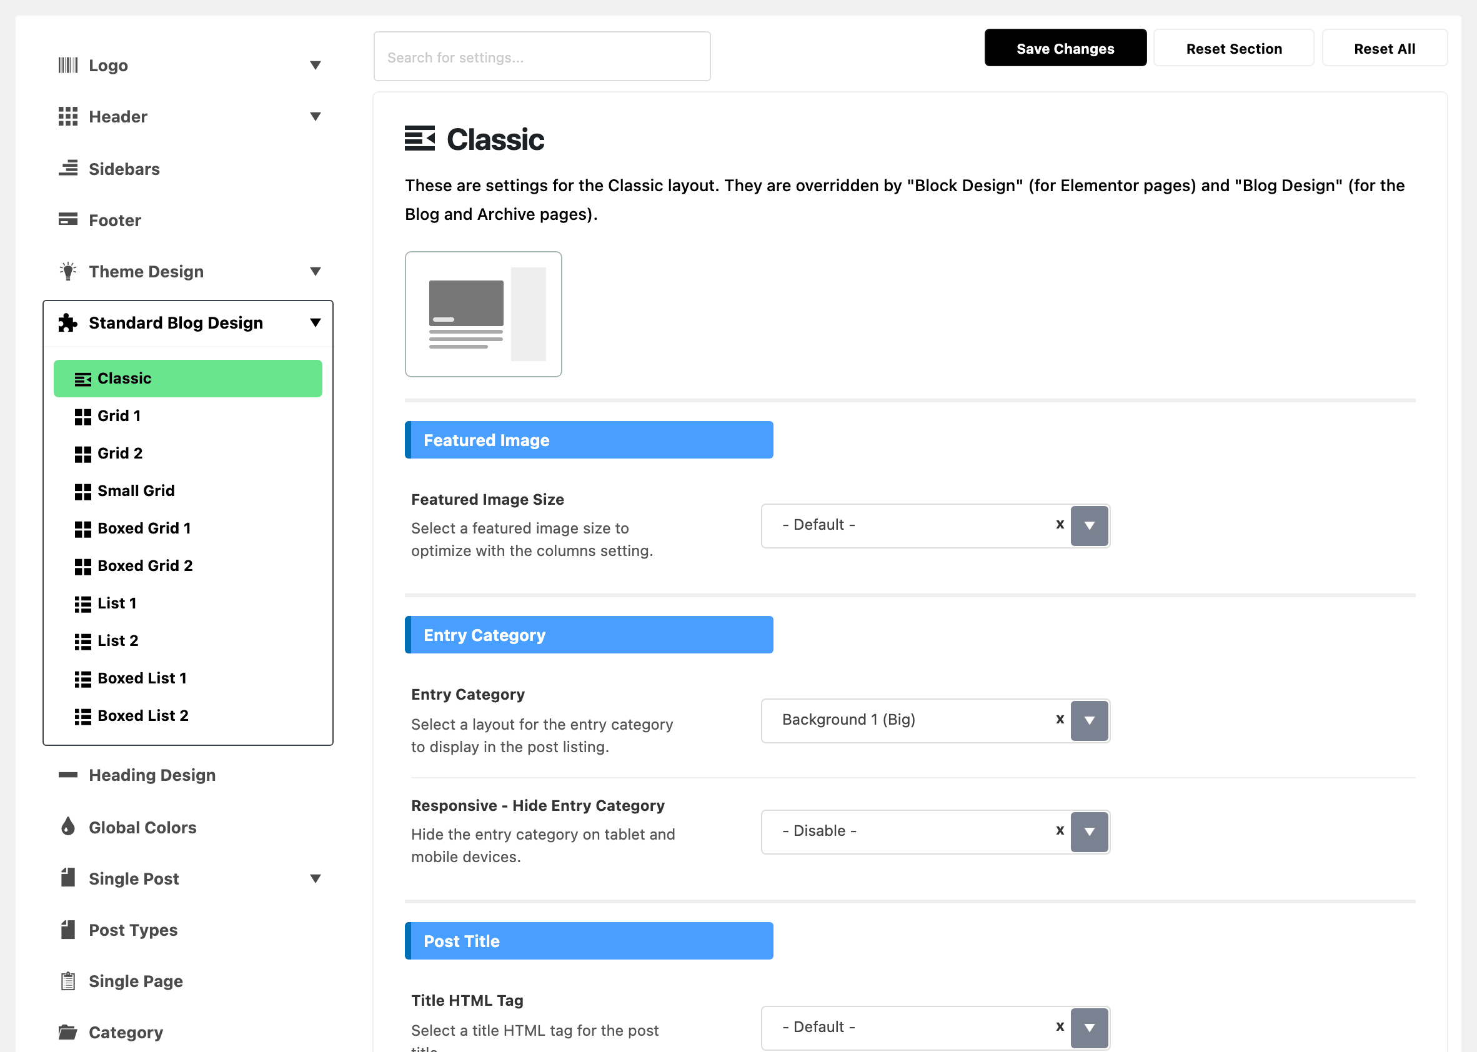Click the Sidebars icon
This screenshot has width=1477, height=1052.
(x=68, y=169)
